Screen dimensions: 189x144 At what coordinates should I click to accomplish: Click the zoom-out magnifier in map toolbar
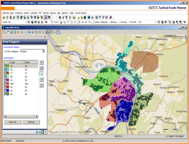pyautogui.click(x=22, y=32)
